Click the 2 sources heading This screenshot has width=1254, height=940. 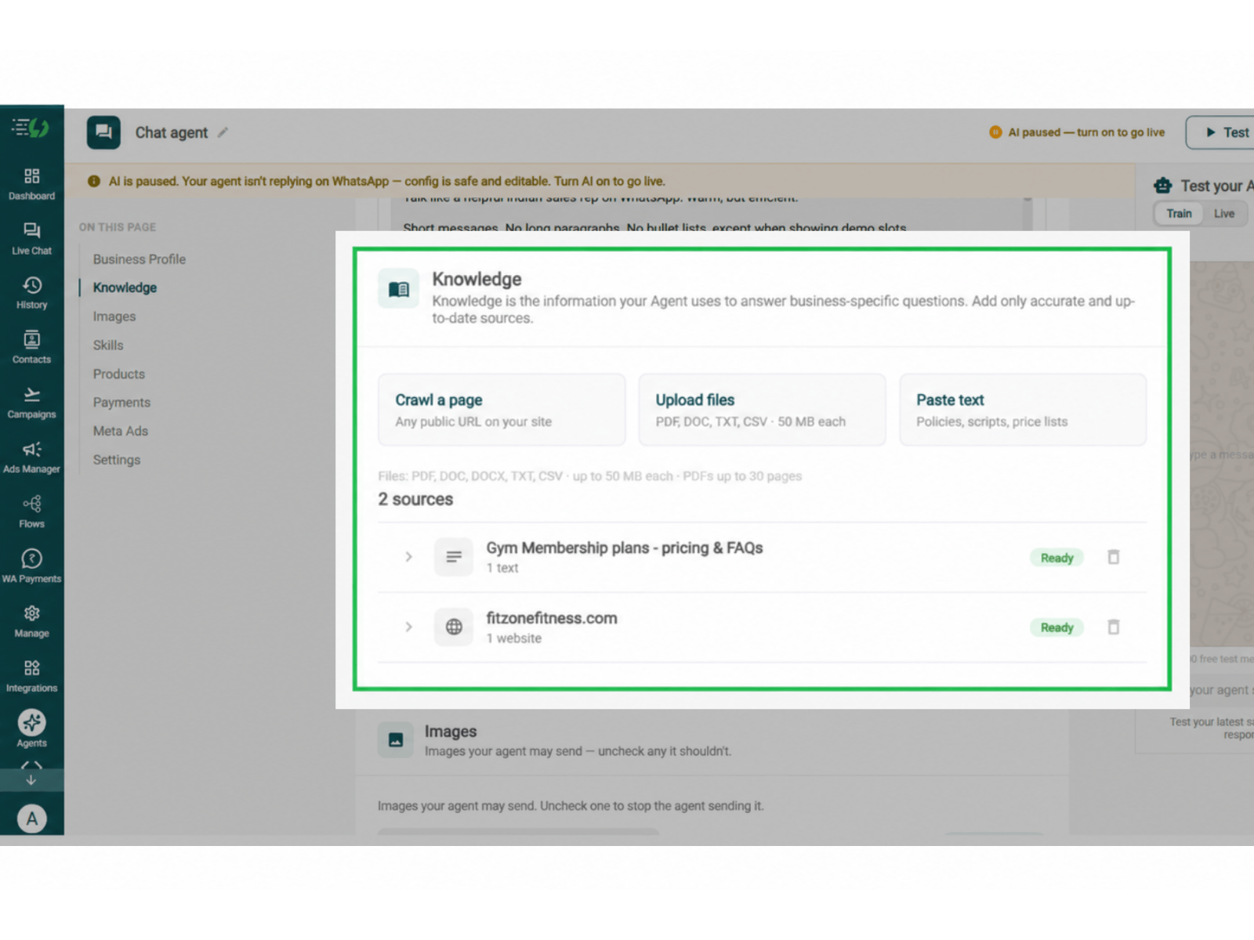(415, 499)
